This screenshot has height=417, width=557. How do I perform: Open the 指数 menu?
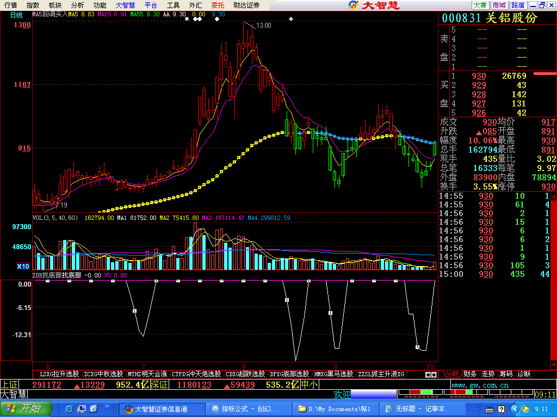(x=33, y=5)
